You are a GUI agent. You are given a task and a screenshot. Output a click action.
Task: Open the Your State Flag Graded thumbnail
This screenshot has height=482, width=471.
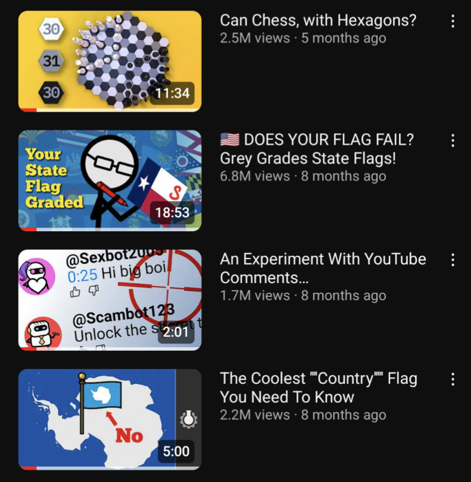click(110, 181)
